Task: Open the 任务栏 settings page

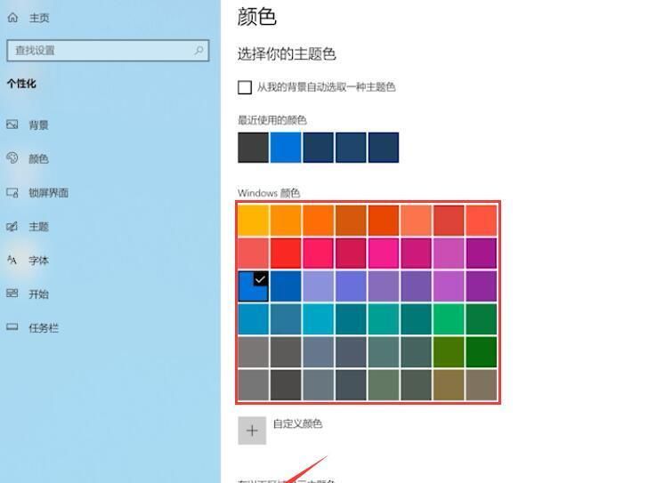Action: coord(44,328)
